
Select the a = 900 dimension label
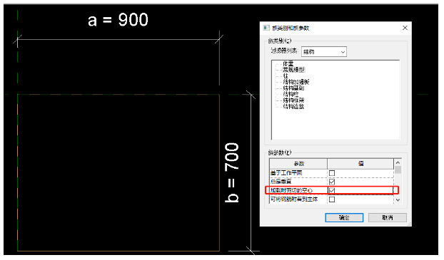[118, 20]
